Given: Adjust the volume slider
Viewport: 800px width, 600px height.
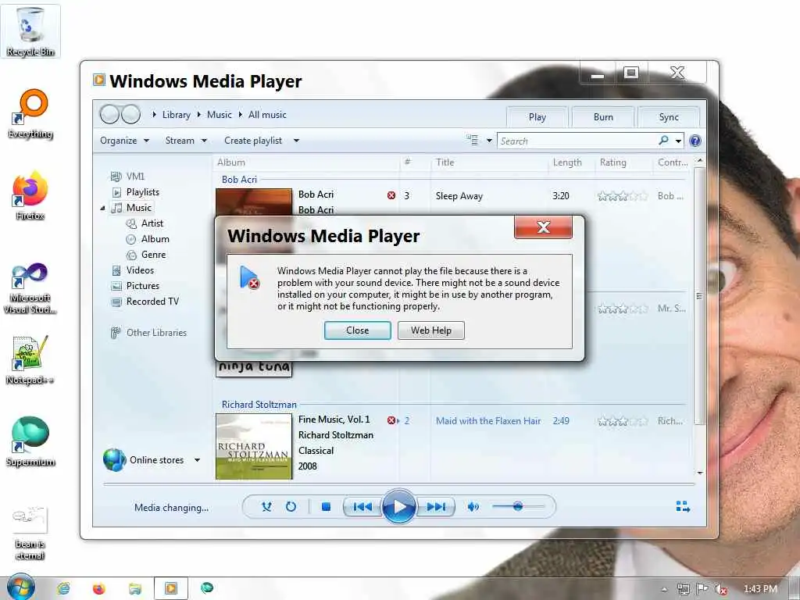Looking at the screenshot, I should click(x=518, y=506).
